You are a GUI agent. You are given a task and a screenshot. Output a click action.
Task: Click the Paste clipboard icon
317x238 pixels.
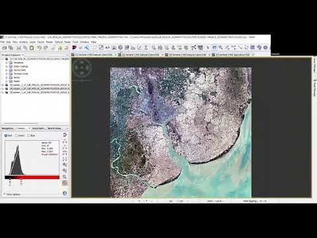tap(32, 48)
